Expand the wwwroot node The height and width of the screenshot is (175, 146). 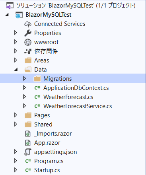coord(16,42)
